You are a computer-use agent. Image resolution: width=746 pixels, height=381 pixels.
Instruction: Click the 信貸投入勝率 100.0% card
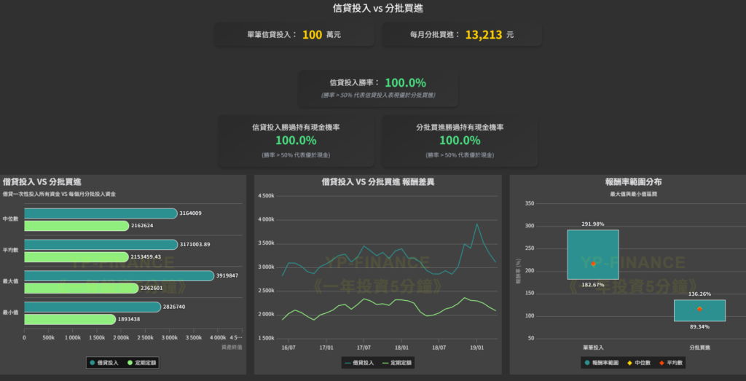pos(378,87)
